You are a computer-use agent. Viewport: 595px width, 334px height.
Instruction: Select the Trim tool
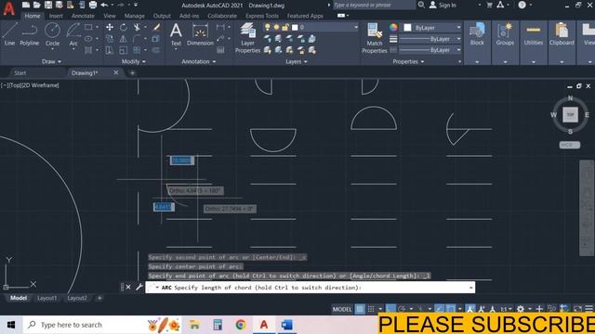coord(137,27)
